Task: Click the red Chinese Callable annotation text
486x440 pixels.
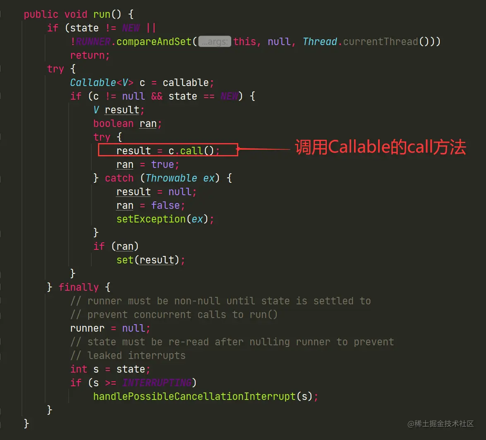Action: (380, 147)
